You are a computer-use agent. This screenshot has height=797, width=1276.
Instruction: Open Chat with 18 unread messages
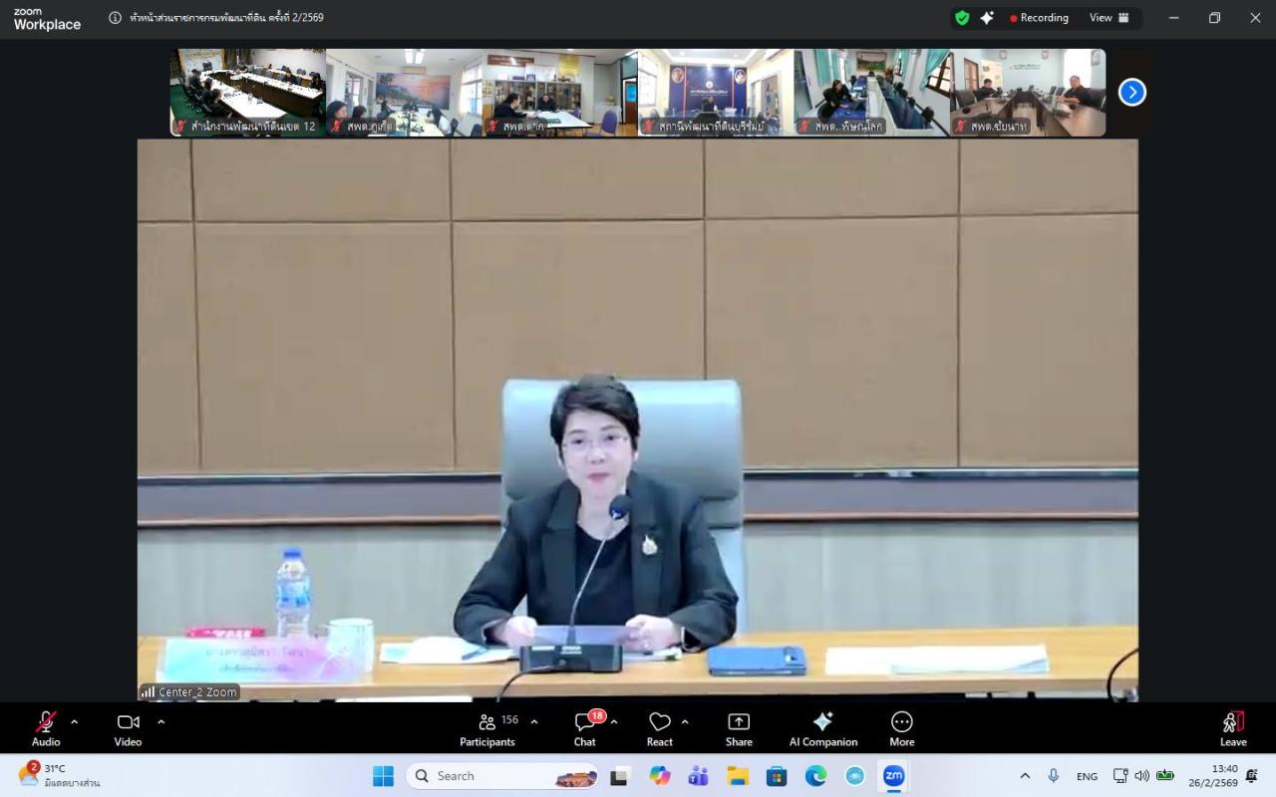[x=585, y=727]
